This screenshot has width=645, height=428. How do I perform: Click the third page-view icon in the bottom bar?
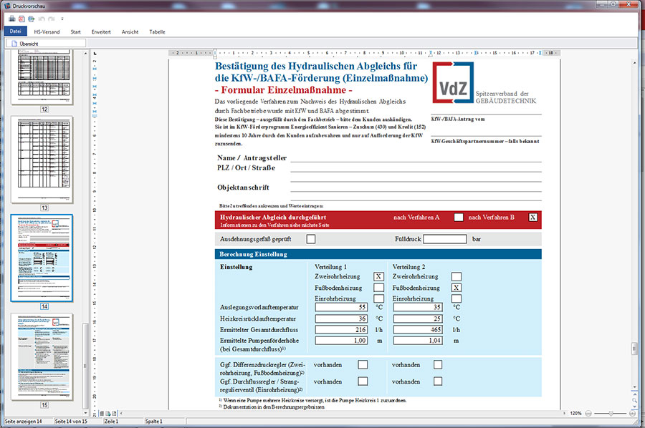115,414
